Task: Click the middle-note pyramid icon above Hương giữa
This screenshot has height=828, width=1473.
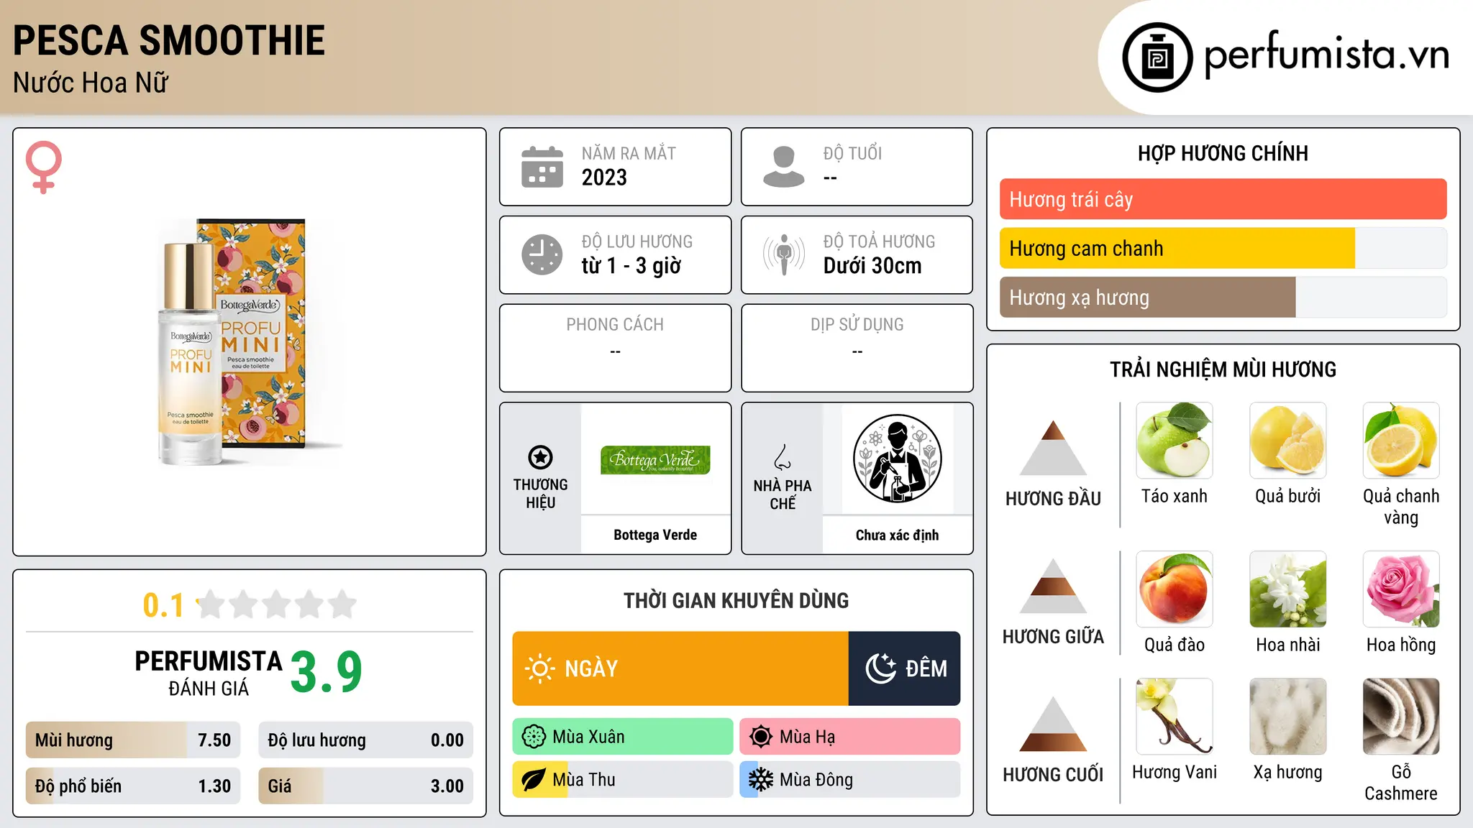Action: tap(1053, 586)
